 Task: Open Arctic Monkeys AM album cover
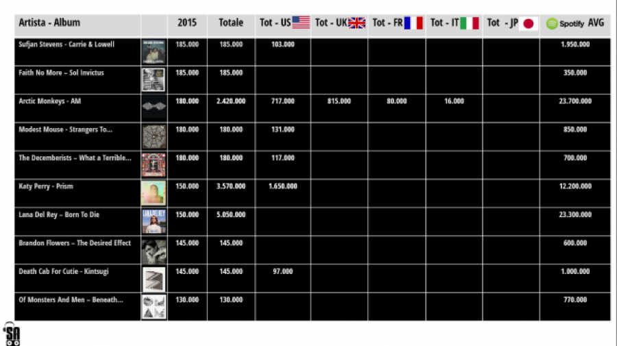pyautogui.click(x=154, y=107)
